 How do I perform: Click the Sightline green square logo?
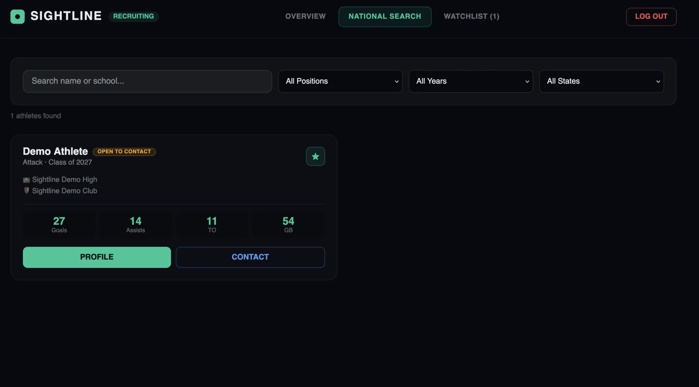tap(17, 16)
